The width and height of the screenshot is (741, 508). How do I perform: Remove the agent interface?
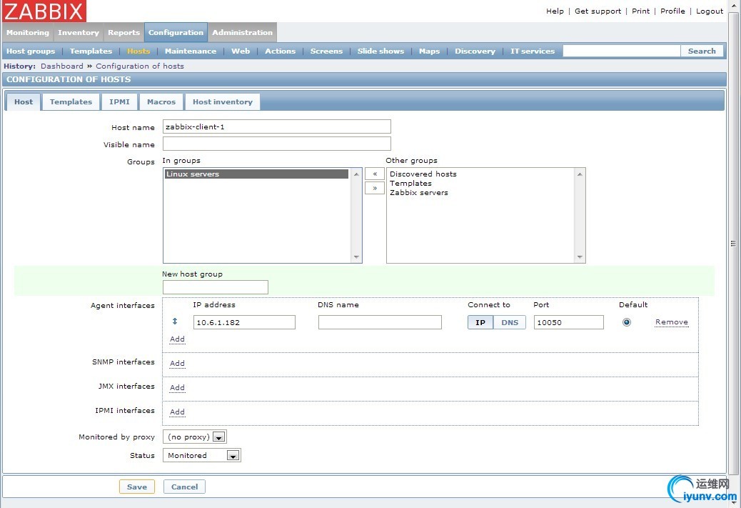coord(671,322)
